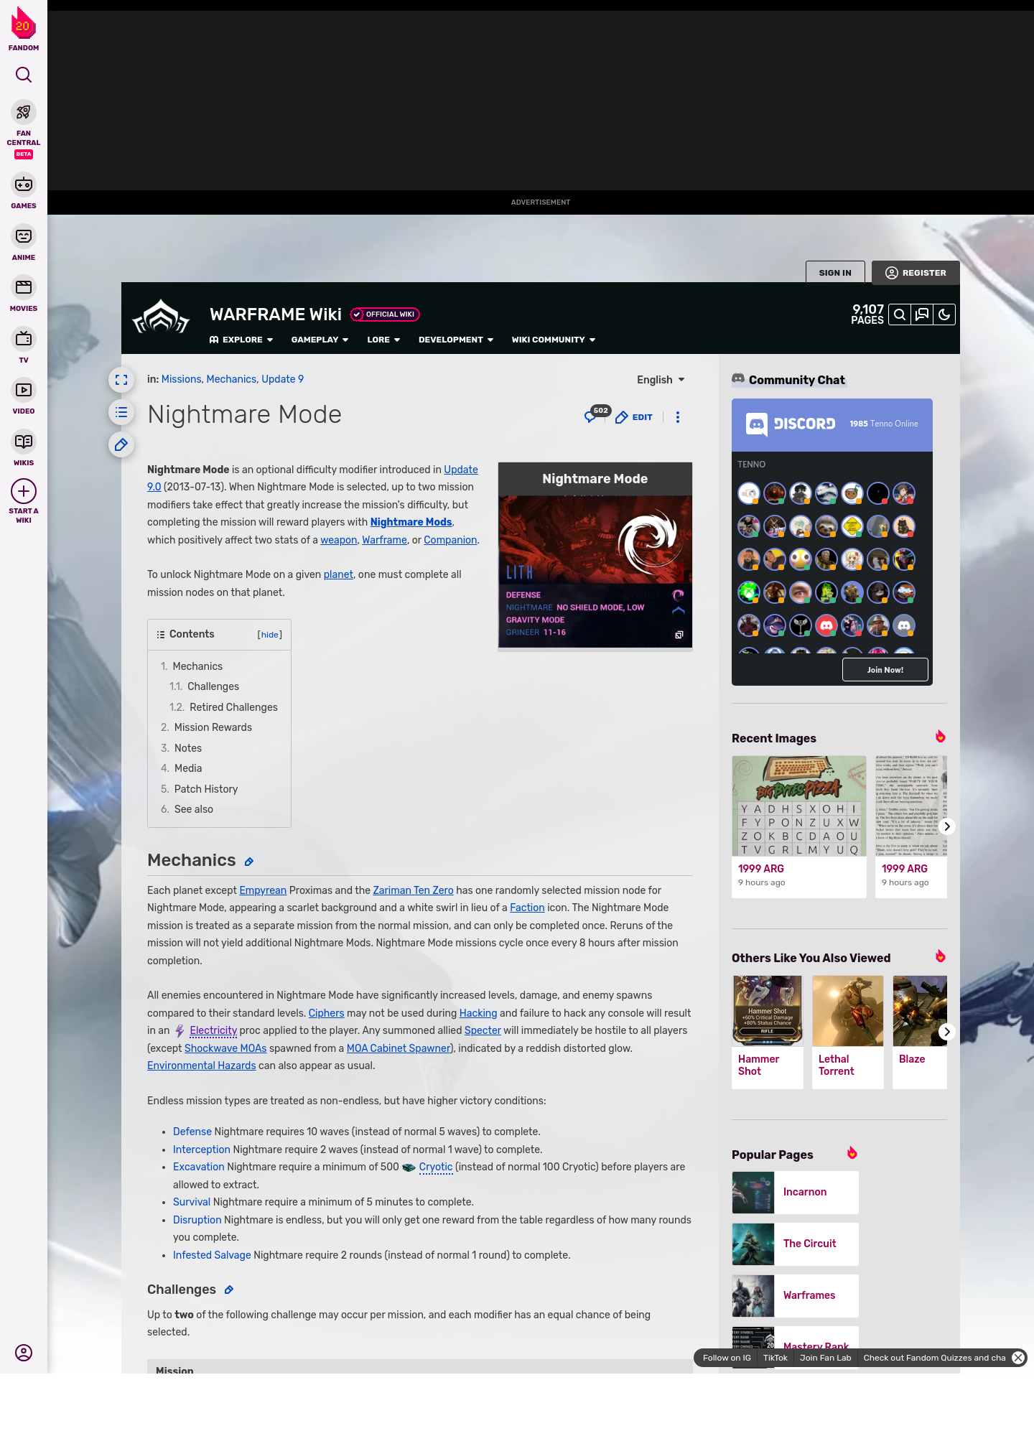Close the bottom Fandom notification bar
Image resolution: width=1034 pixels, height=1436 pixels.
point(1018,1358)
